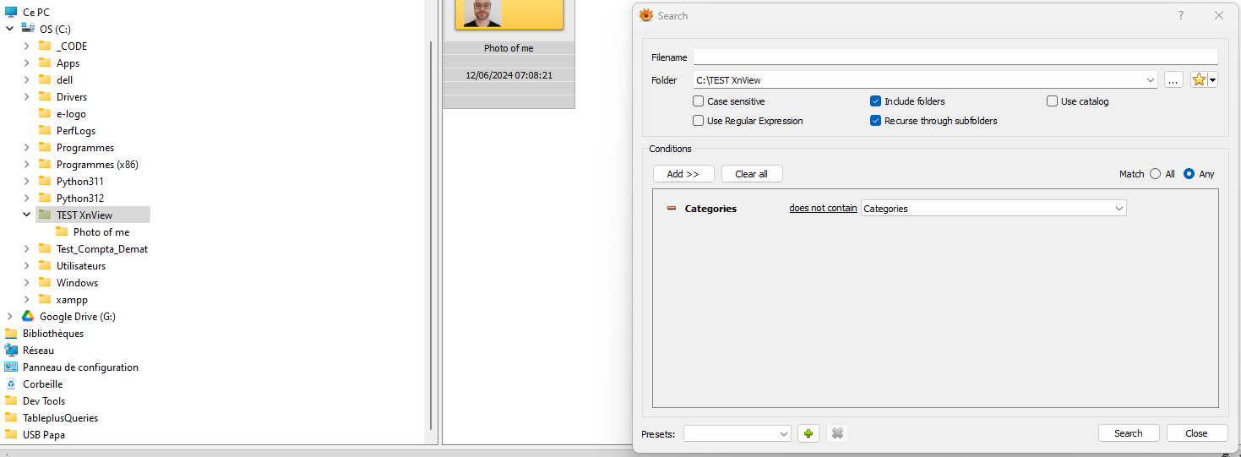Click the Panneau de configuration icon

coord(11,367)
